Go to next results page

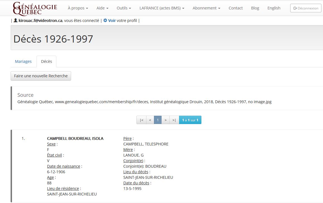[165, 120]
